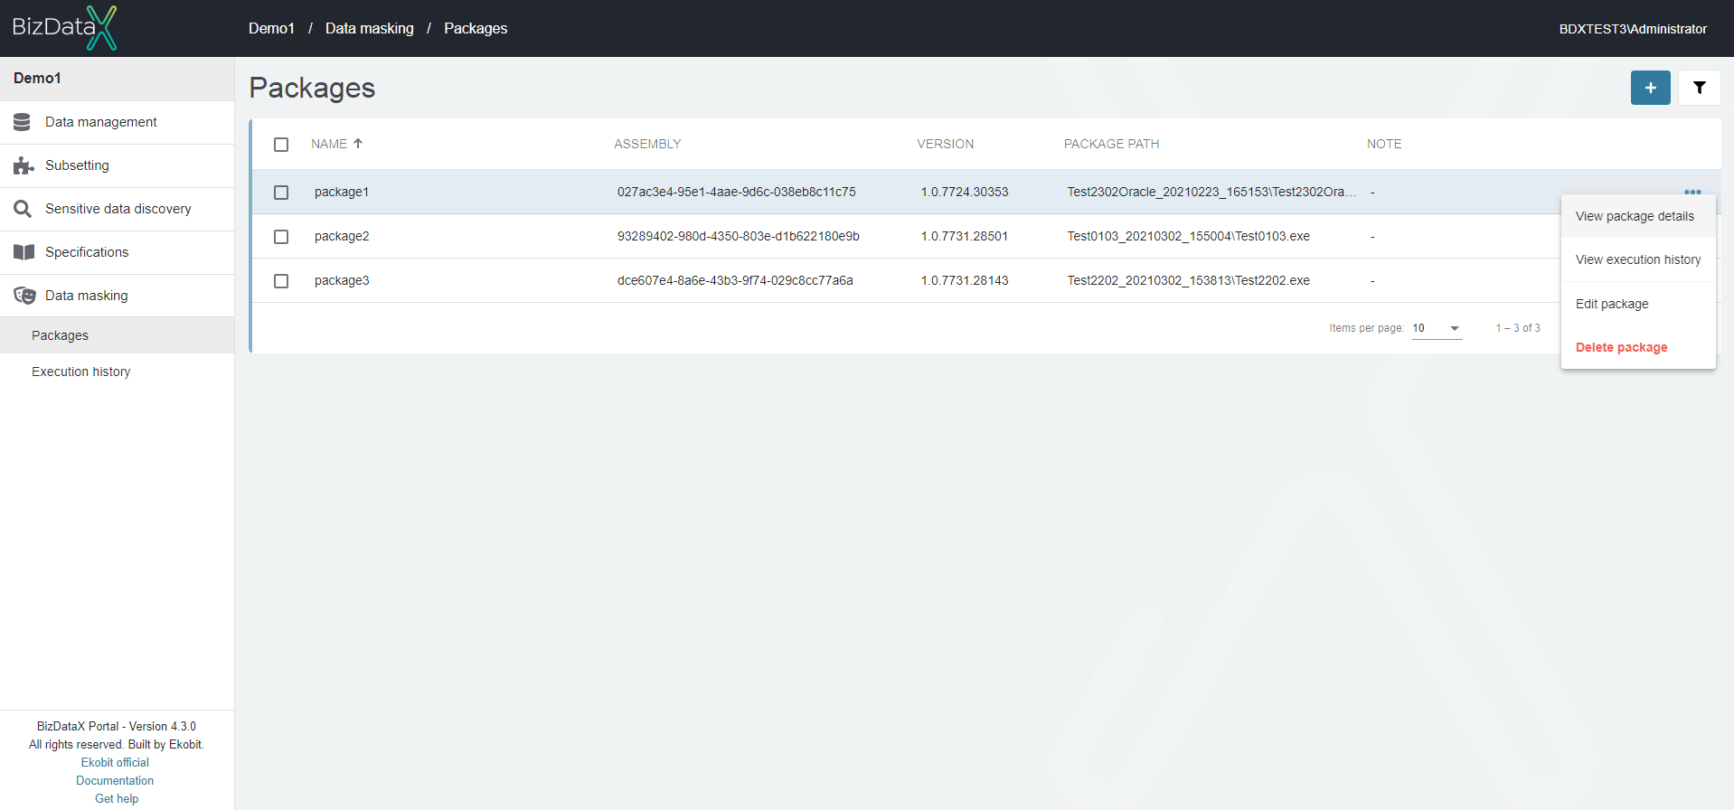Sort by the NOTE column header
This screenshot has width=1734, height=810.
1384,144
